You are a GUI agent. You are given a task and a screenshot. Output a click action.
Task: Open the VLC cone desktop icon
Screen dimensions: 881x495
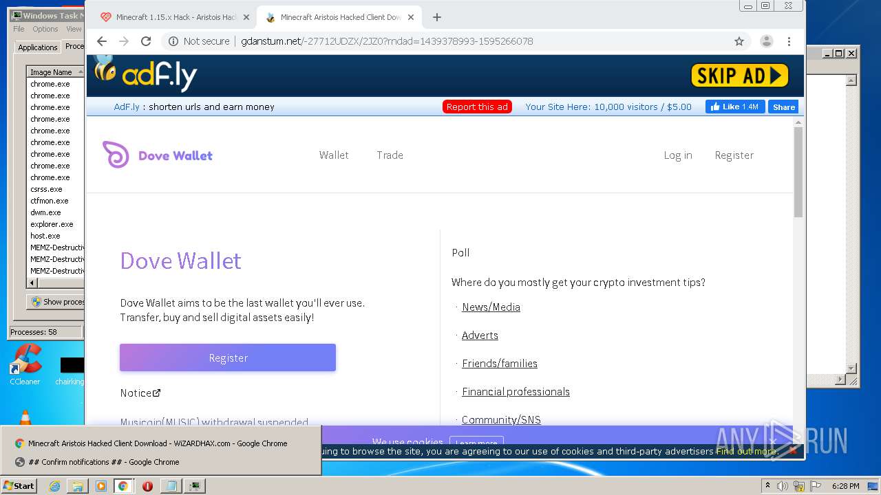[x=25, y=417]
